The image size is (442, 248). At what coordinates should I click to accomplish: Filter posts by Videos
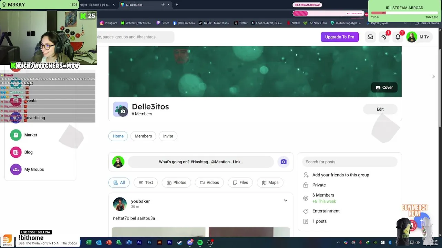click(209, 183)
